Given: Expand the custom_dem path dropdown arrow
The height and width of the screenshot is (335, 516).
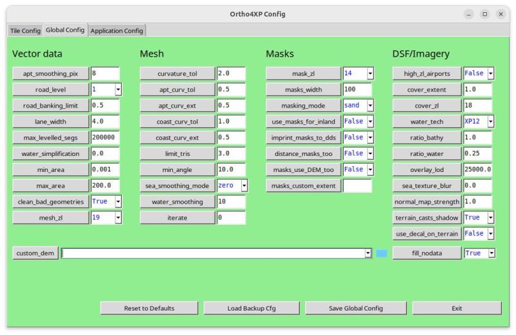Looking at the screenshot, I should (x=368, y=253).
